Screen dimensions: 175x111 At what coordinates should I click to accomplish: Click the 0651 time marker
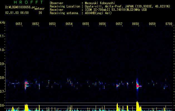click(19, 24)
